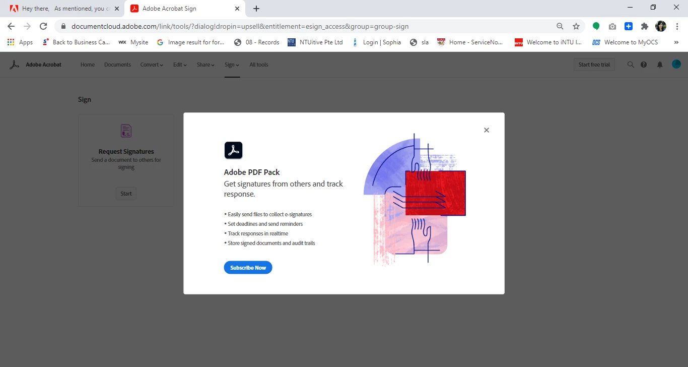688x367 pixels.
Task: Close the Adobe PDF Pack dialog
Action: [486, 130]
